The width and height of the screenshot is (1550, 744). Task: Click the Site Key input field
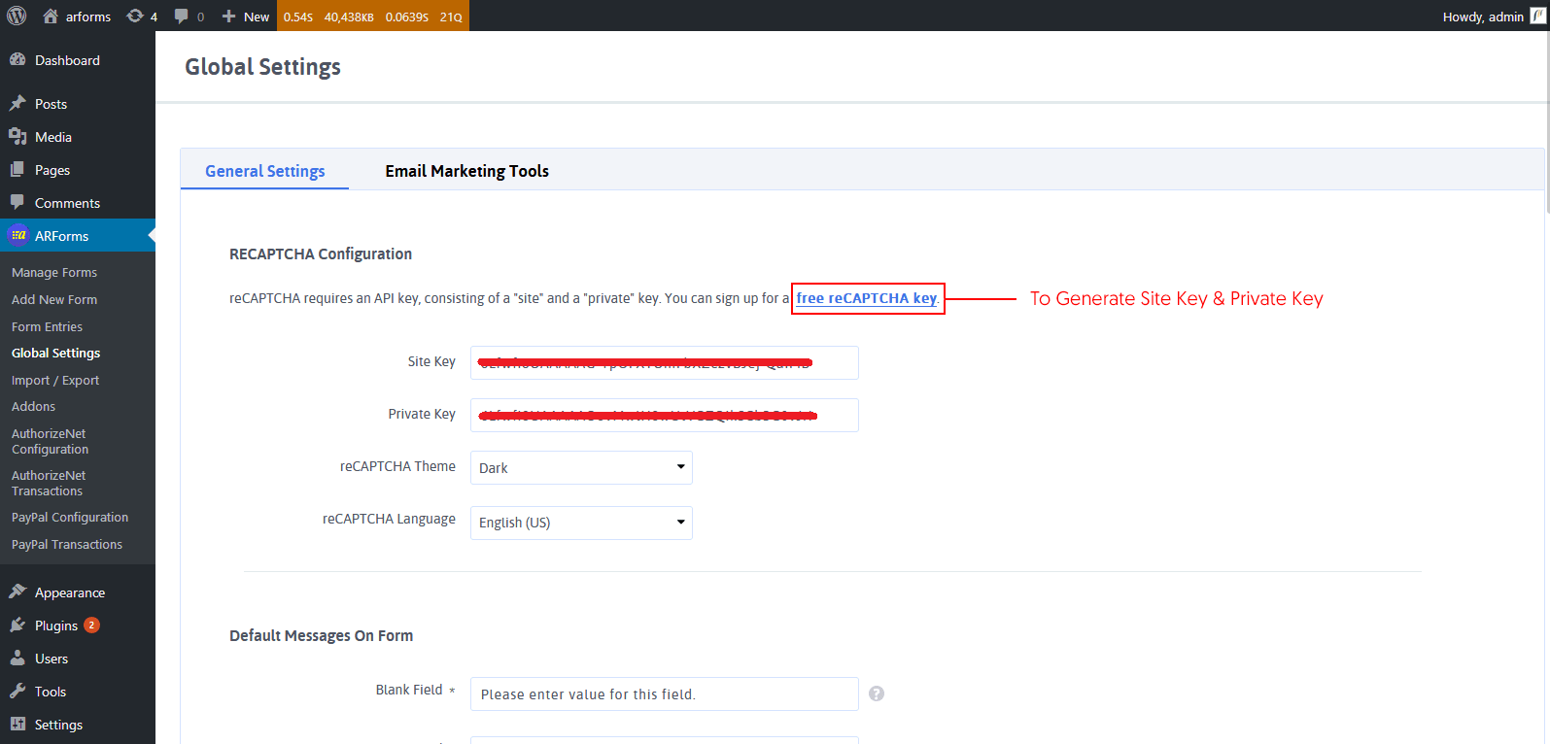(664, 362)
